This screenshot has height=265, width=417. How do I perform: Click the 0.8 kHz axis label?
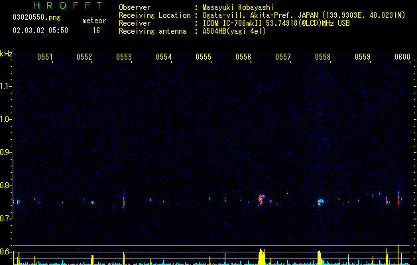(5, 185)
